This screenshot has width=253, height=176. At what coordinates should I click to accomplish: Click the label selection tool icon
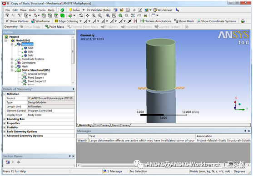tap(7, 15)
